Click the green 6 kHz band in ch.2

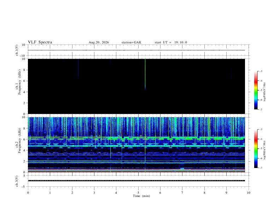(136, 138)
